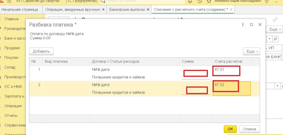Click the Отмена button
The height and width of the screenshot is (135, 283).
(250, 129)
